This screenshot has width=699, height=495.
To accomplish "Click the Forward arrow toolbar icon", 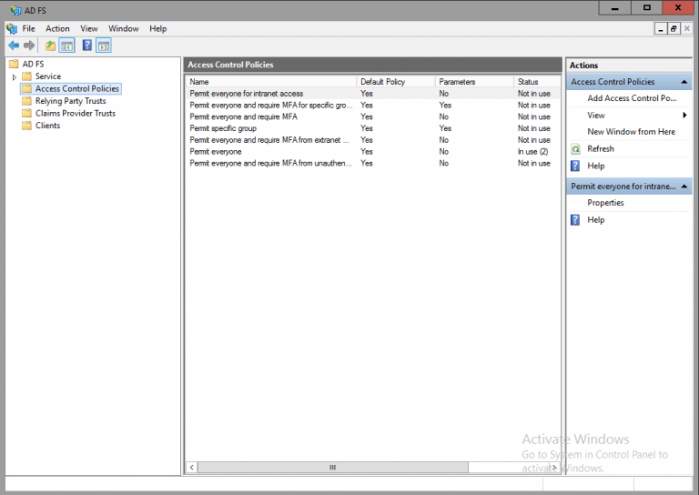I will [x=29, y=45].
